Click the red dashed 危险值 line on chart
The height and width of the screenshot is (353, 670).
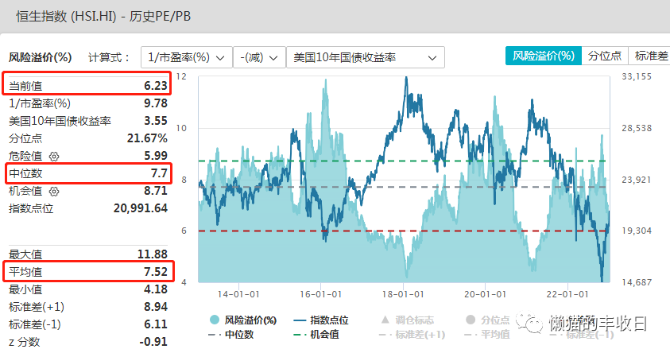coord(402,231)
